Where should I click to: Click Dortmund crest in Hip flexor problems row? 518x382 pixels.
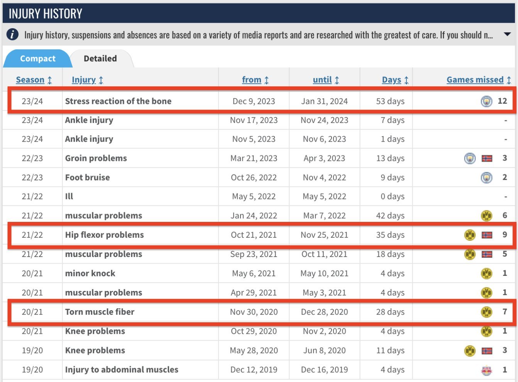[470, 235]
